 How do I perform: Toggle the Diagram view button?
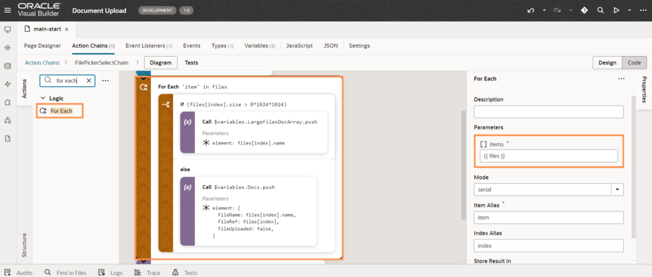160,62
